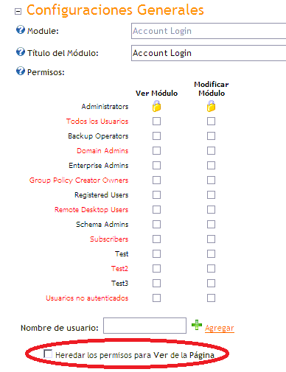Screen dimensions: 286x372
Task: Collapse the Configuraciones Generales section
Action: click(x=18, y=11)
